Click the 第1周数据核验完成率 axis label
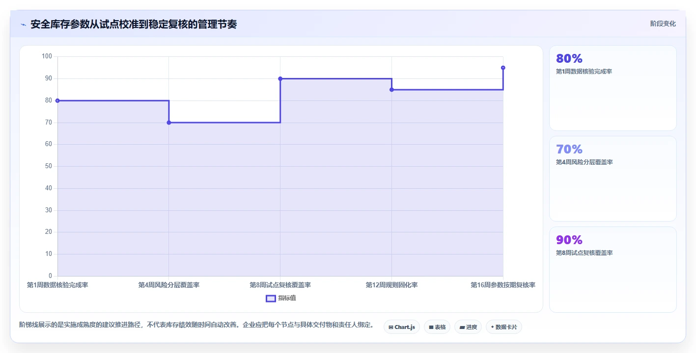The image size is (696, 353). coord(57,285)
